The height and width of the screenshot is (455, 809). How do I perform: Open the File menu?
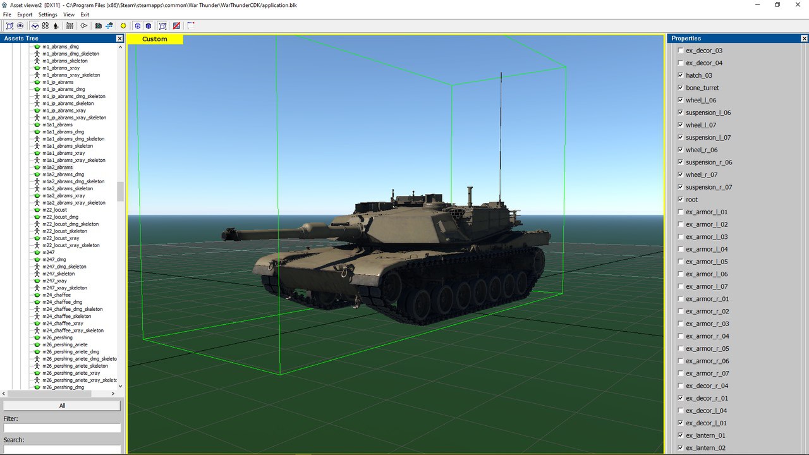pyautogui.click(x=7, y=15)
